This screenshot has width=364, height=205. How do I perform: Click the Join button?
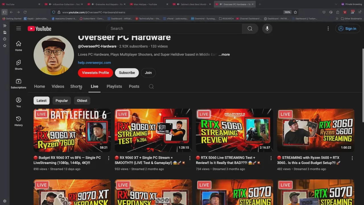pyautogui.click(x=148, y=73)
